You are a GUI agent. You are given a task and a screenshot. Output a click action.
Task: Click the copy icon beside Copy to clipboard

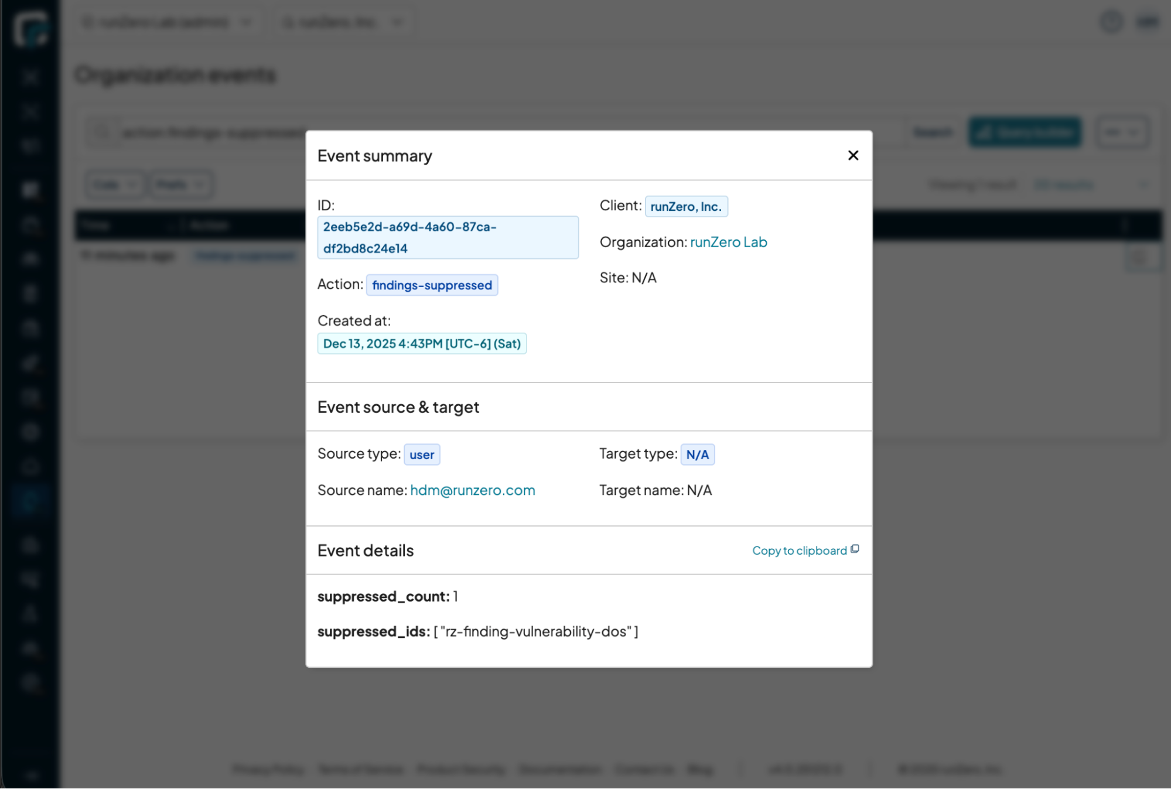pos(855,549)
